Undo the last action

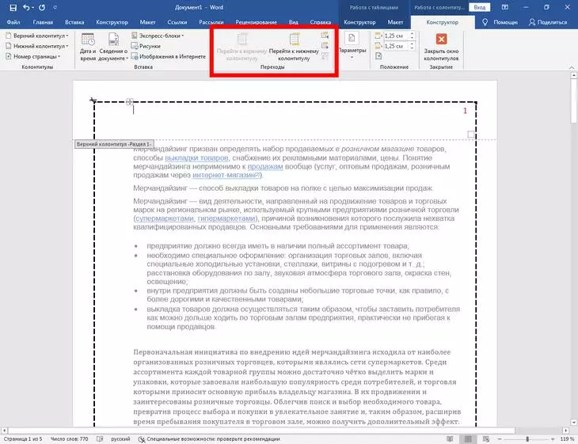point(25,7)
